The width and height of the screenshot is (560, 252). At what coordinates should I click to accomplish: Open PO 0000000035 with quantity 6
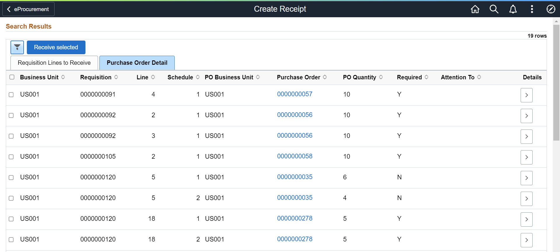click(295, 177)
